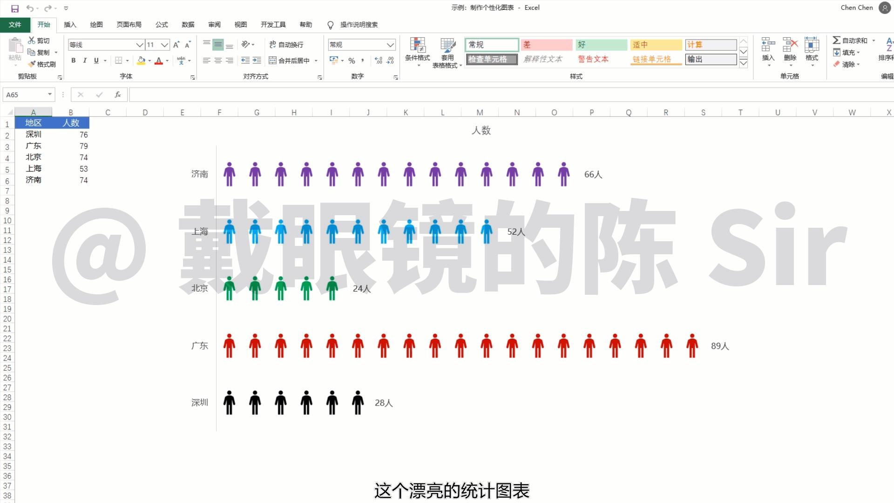Switch to the 插入 ribbon tab
The image size is (894, 503).
click(x=70, y=25)
